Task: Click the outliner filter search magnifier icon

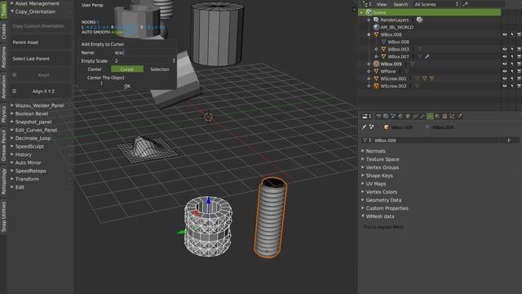Action: (465, 4)
